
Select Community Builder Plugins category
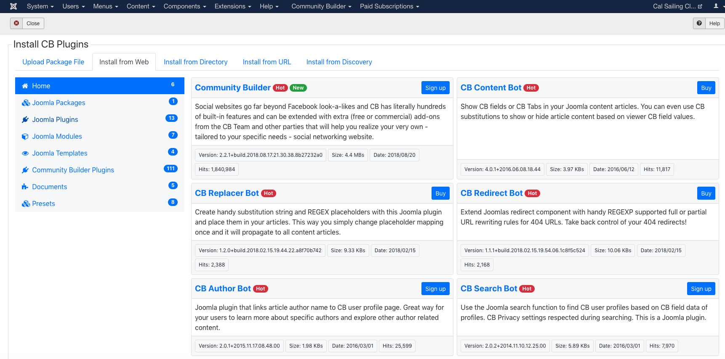click(x=100, y=170)
